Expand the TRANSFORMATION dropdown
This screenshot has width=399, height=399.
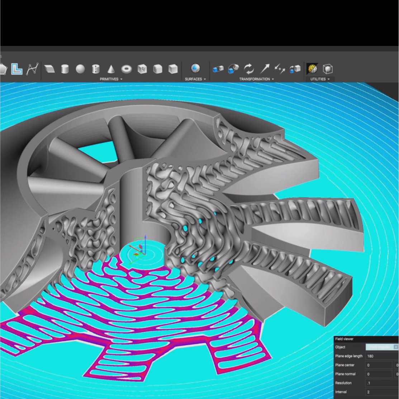click(257, 79)
